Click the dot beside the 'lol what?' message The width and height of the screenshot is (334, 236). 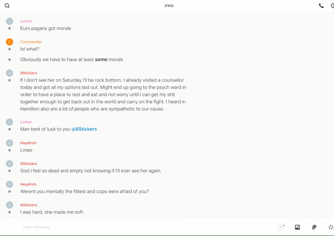(x=9, y=49)
